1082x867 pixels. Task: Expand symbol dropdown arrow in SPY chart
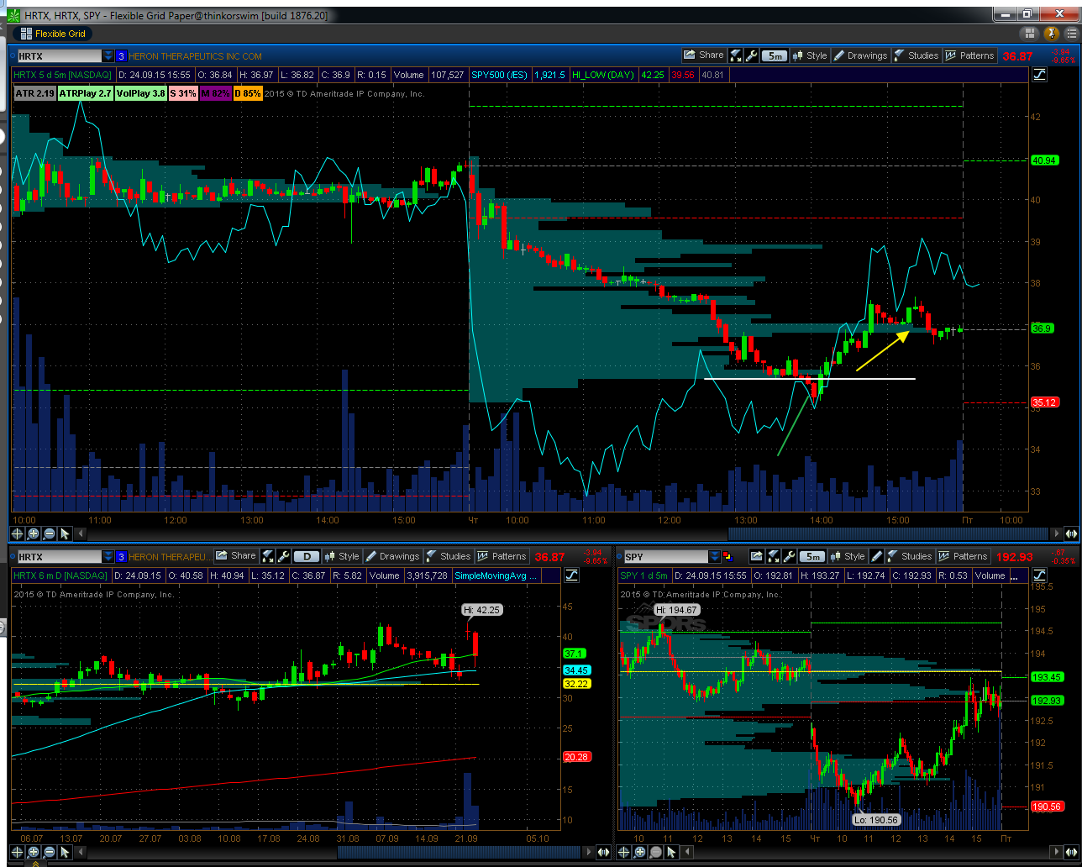pos(715,557)
